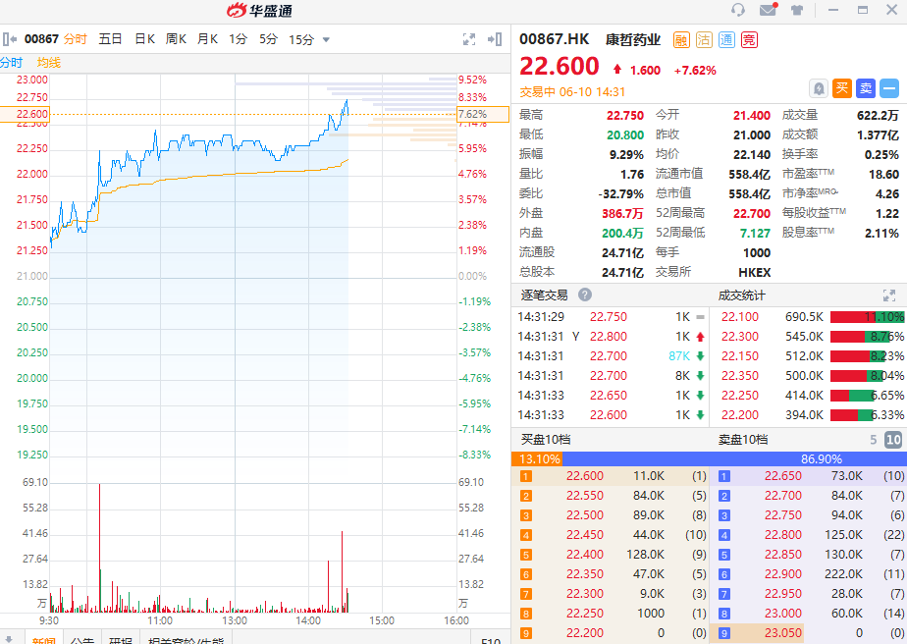Open the 研报 research reports tab
Viewport: 907px width, 644px height.
(121, 640)
